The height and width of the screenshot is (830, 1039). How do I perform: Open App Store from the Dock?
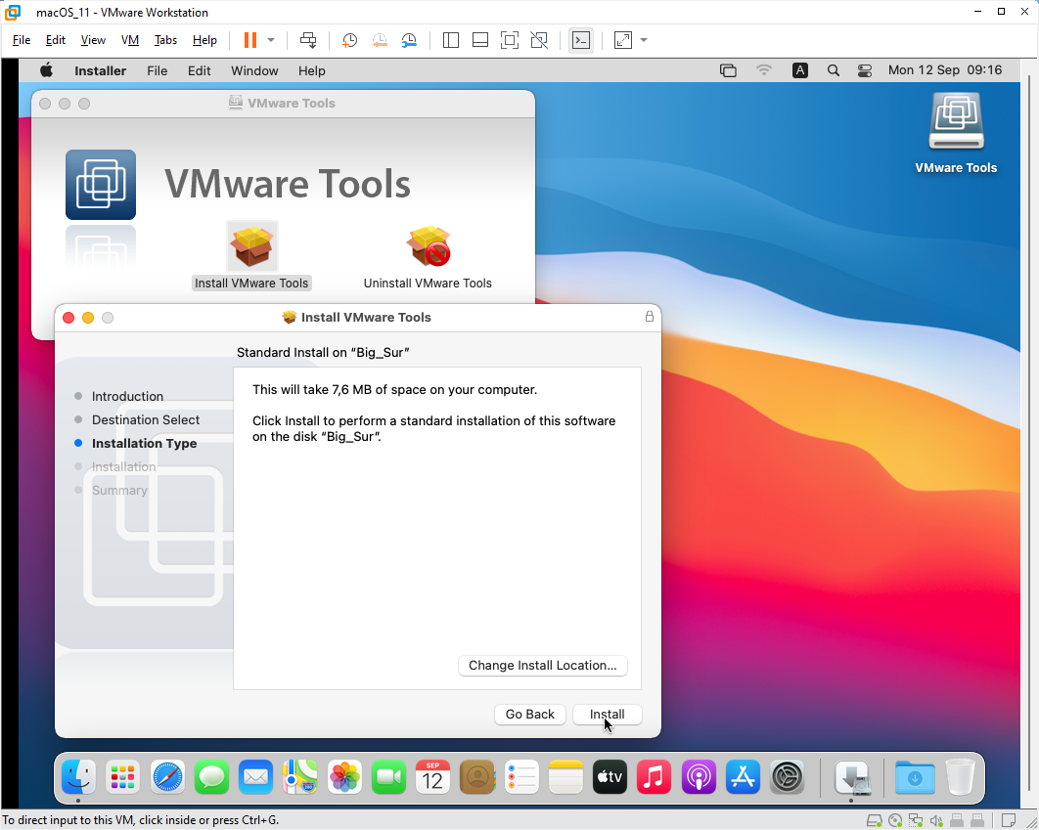coord(743,777)
